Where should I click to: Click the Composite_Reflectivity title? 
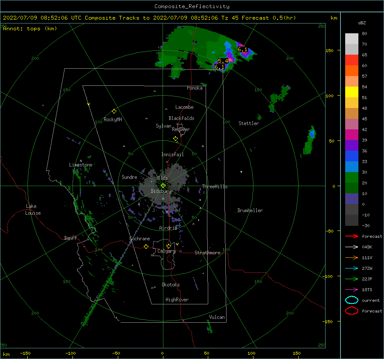192,6
